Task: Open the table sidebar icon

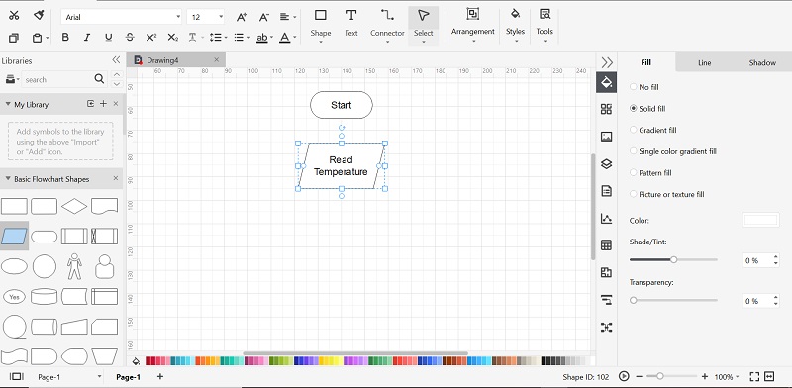Action: tap(606, 245)
